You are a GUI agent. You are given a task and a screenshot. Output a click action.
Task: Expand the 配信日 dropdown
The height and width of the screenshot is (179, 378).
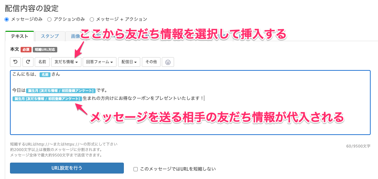click(129, 62)
